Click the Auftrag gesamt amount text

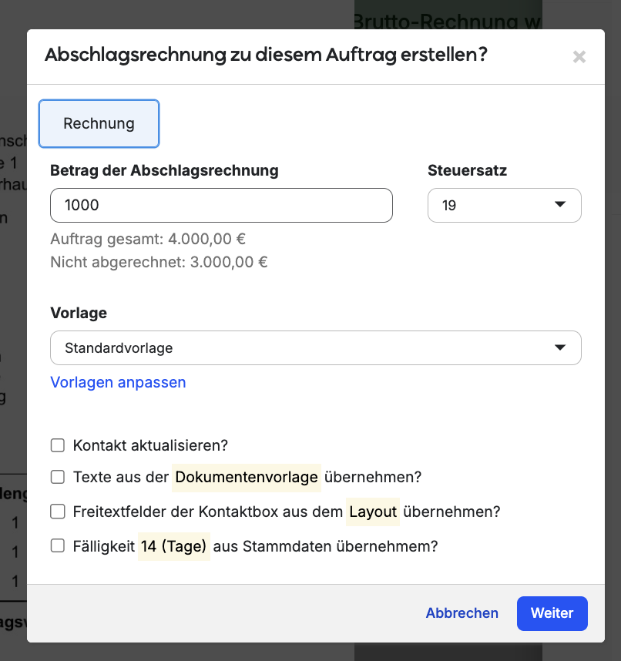tap(148, 239)
